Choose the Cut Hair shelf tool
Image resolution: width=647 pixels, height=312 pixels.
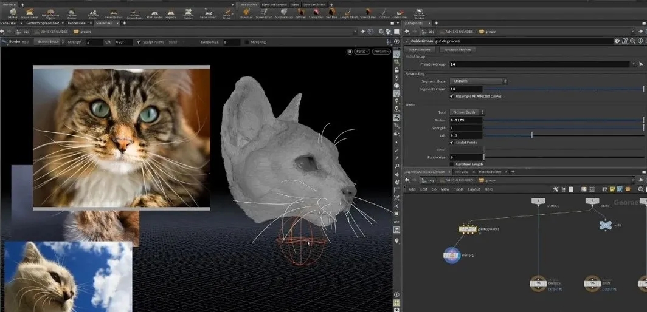[384, 13]
